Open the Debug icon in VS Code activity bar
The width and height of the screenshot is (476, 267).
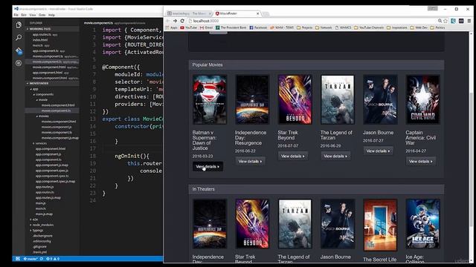click(x=19, y=63)
